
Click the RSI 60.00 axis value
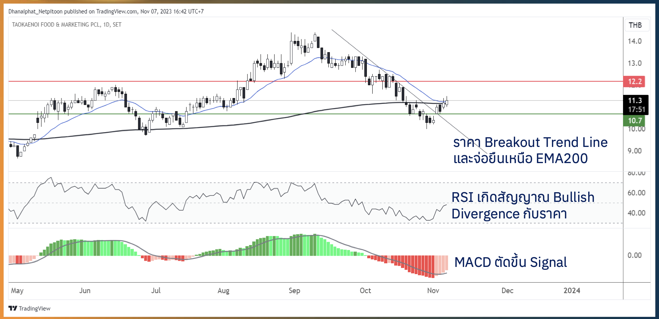[636, 193]
